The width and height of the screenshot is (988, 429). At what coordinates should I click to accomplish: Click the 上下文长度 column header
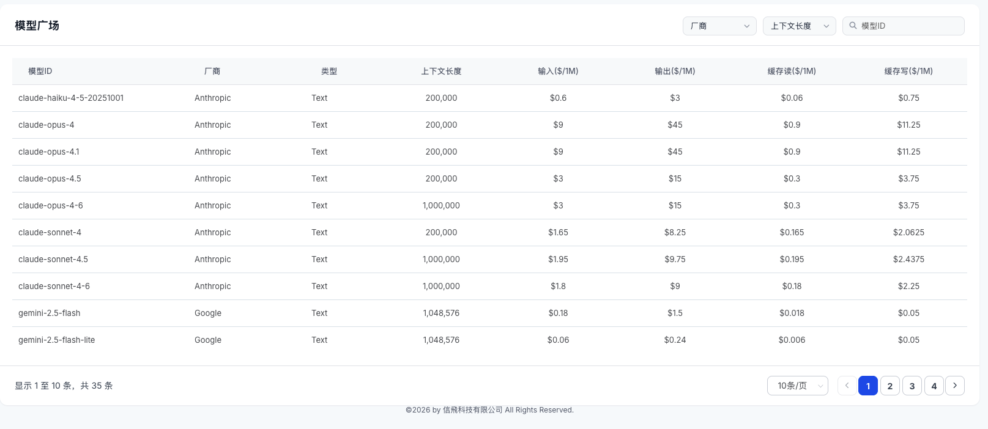pyautogui.click(x=441, y=71)
